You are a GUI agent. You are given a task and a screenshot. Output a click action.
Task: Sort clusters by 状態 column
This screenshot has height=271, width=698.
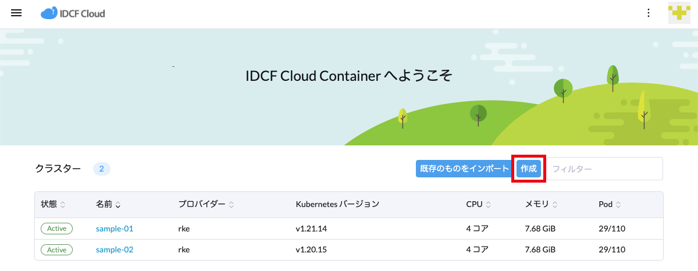53,205
